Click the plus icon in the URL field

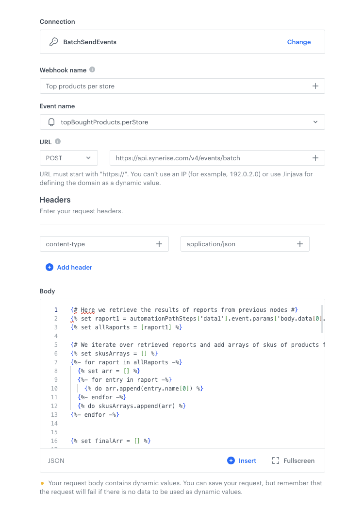(315, 158)
